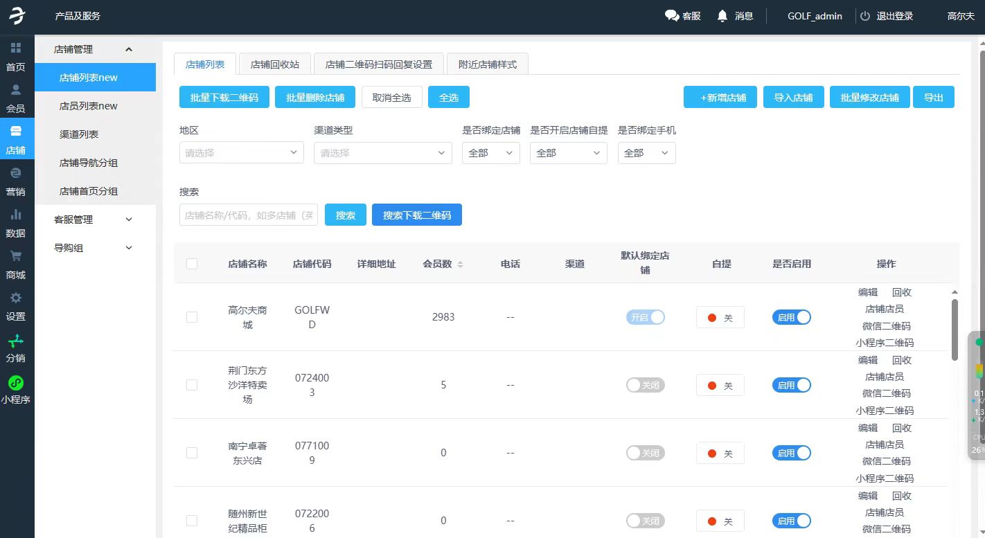This screenshot has height=538, width=985.
Task: Open the 地区 region dropdown
Action: pos(241,152)
